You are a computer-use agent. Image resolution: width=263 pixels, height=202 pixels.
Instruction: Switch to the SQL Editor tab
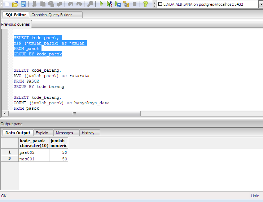coord(16,15)
